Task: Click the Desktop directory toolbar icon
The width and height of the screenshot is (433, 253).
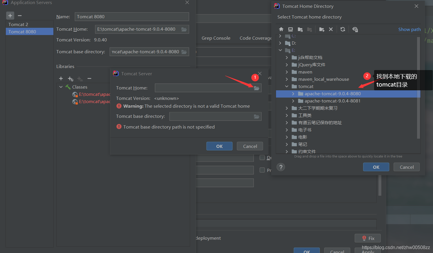Action: 291,29
